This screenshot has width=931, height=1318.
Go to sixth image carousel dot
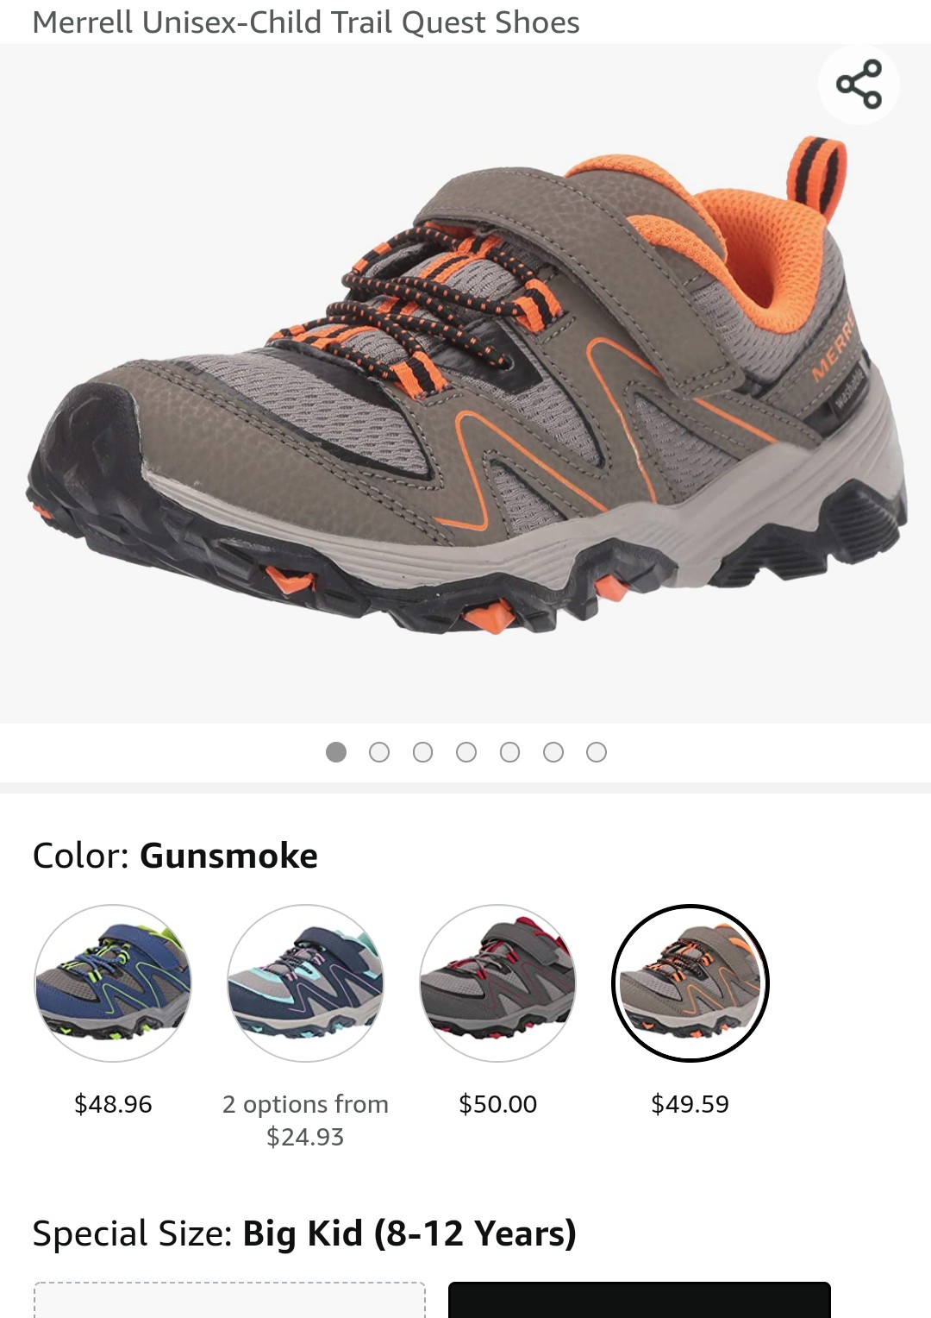tap(553, 752)
